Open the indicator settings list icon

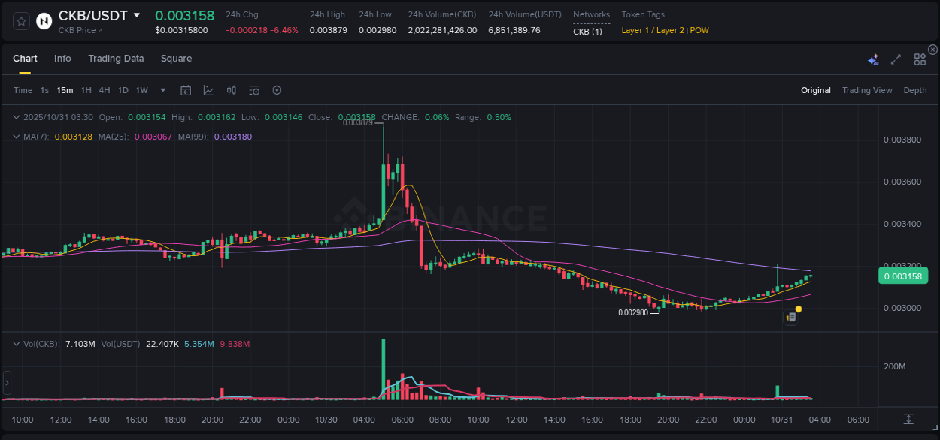(x=253, y=90)
